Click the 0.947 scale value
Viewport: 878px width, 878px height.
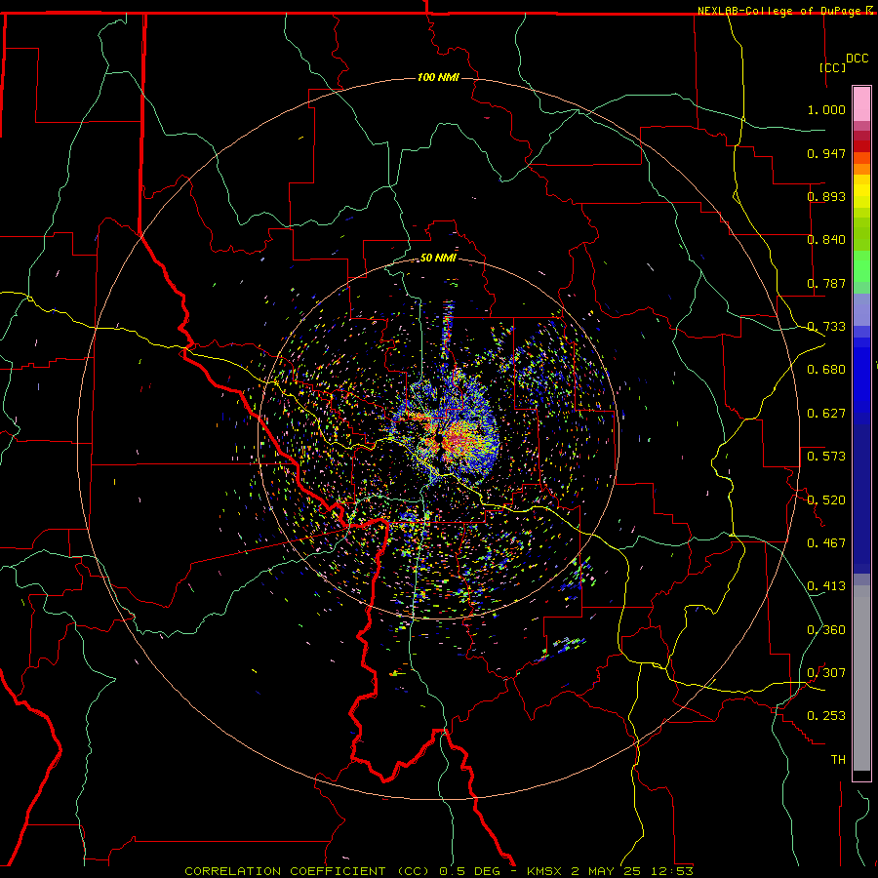(826, 153)
